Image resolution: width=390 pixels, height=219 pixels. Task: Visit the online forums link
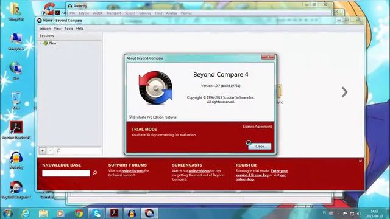coord(133,171)
